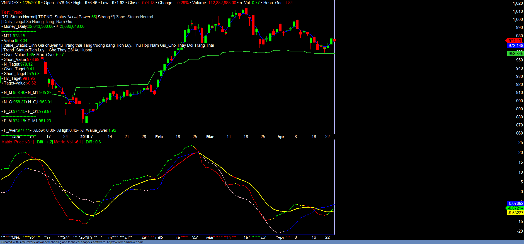
Task: Select "Apr" on the price chart time axis
Action: pyautogui.click(x=281, y=137)
